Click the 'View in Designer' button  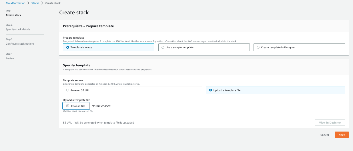pyautogui.click(x=330, y=123)
